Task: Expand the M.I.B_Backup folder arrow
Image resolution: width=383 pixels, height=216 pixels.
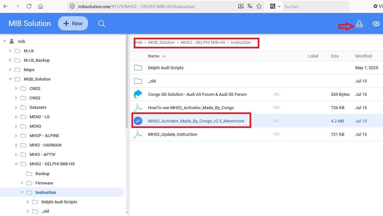Action: tap(10, 60)
